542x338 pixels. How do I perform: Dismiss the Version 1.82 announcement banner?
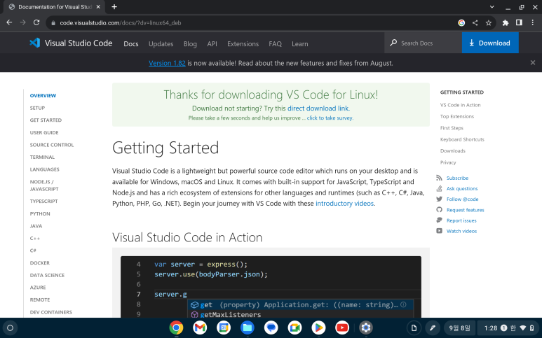tap(533, 63)
